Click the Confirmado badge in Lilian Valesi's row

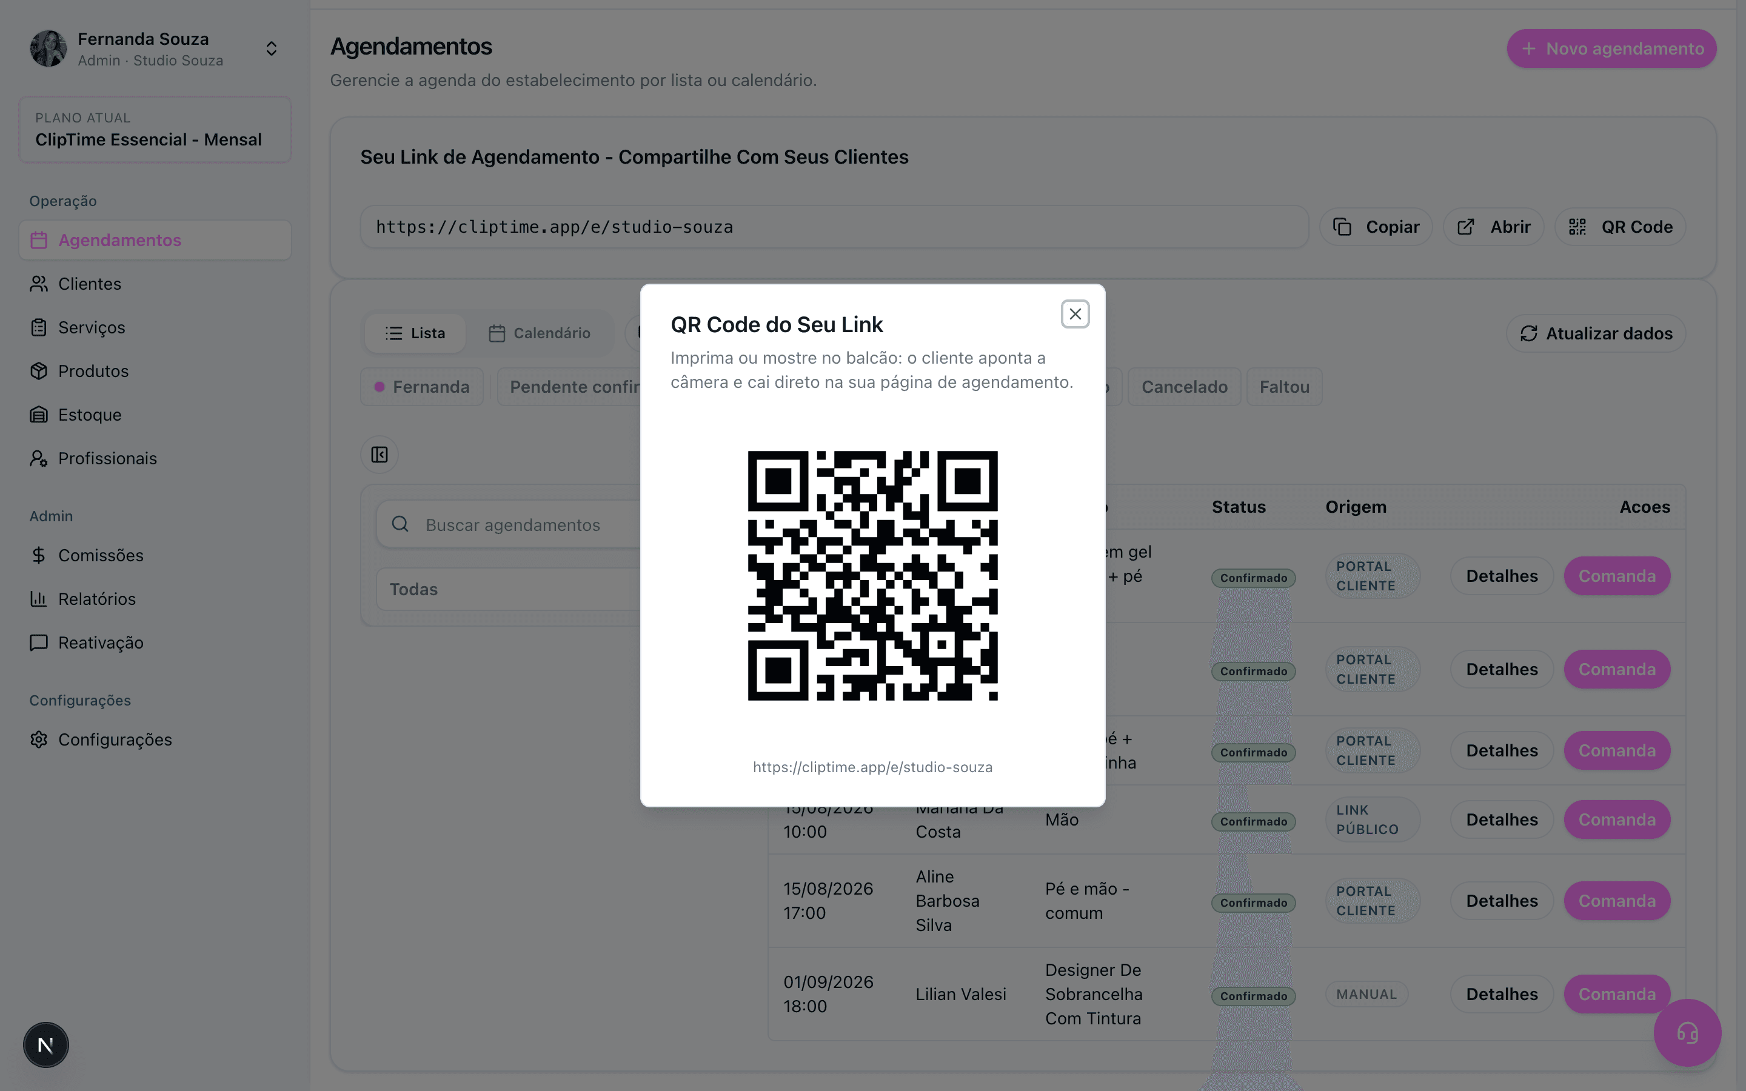click(1253, 996)
